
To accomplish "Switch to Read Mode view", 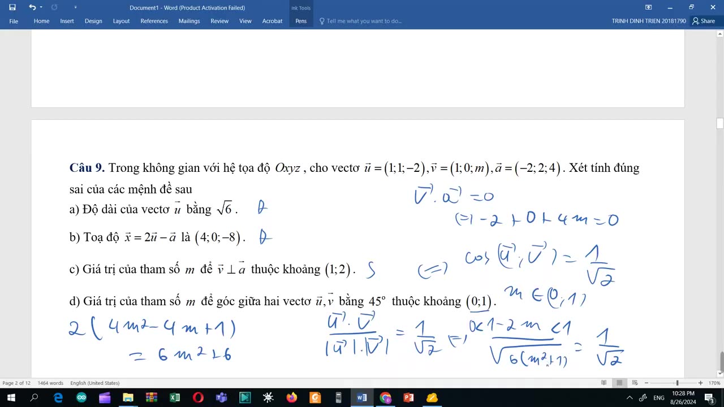I will point(604,383).
